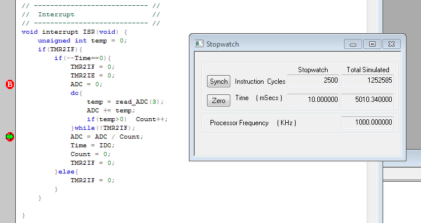Click the 'Processor Frequency' label
Viewport: 421px width, 223px height.
point(239,123)
